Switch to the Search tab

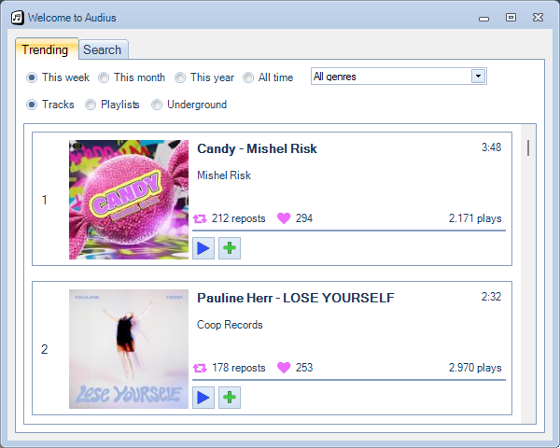coord(102,49)
